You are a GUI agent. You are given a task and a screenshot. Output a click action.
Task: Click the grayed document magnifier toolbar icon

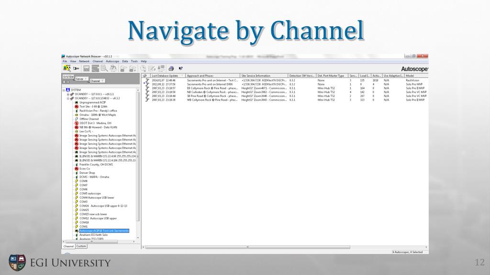(x=104, y=68)
